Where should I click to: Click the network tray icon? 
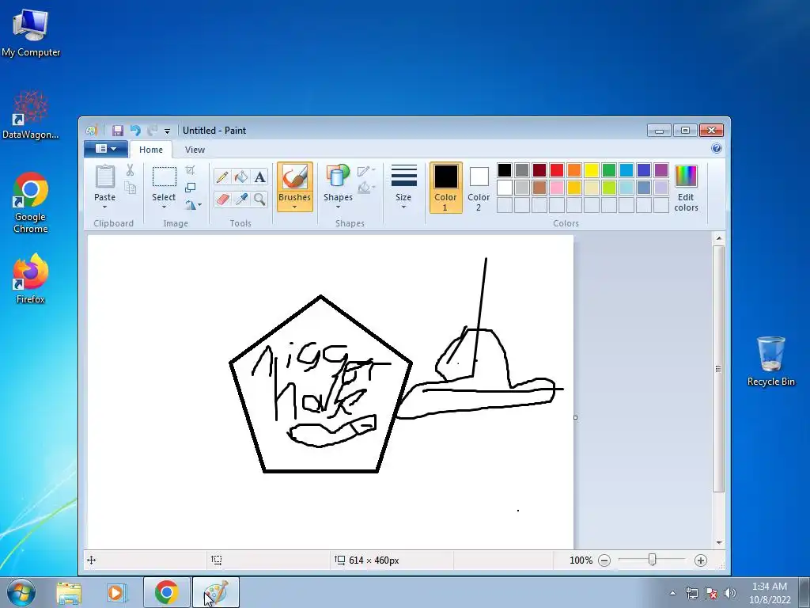click(x=691, y=593)
